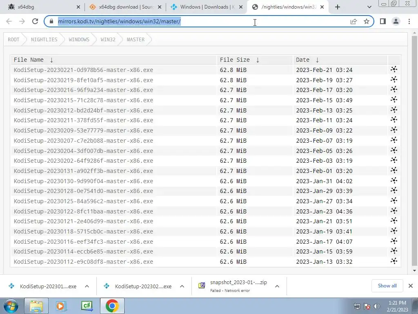Click mirror list icon for KodiSetup-20230121 row

click(x=394, y=220)
